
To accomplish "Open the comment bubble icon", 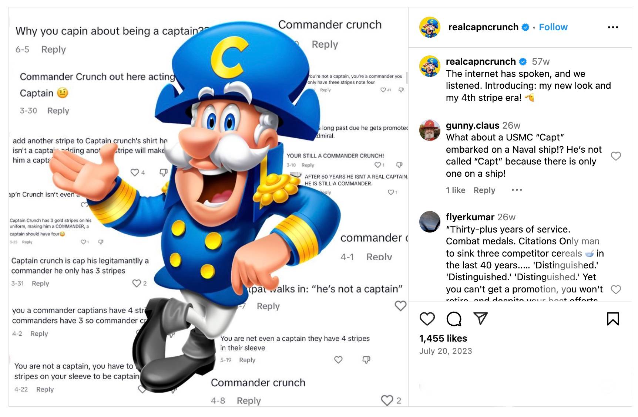I will pyautogui.click(x=454, y=319).
